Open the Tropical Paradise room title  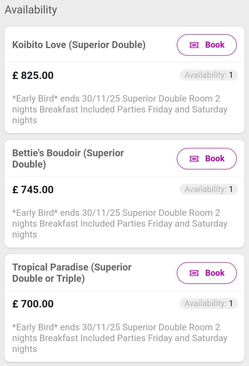point(72,273)
